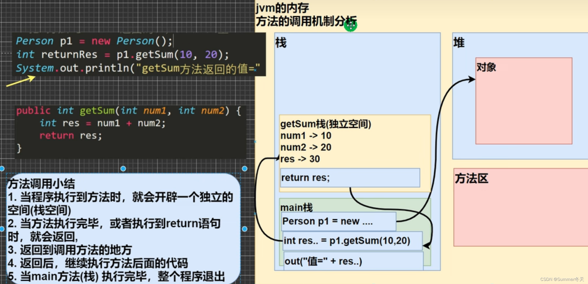Grab the top-center selection handle of summary box
This screenshot has height=284, width=588.
(x=123, y=169)
